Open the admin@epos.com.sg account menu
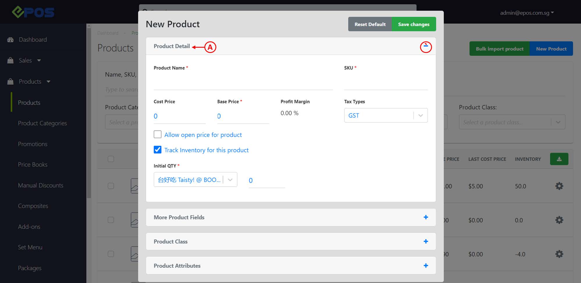 coord(527,13)
